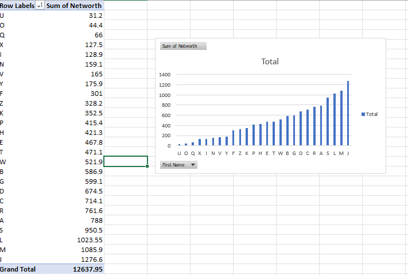Select the tallest bar for J in chart
Screen dimensions: 408x275
coord(348,114)
